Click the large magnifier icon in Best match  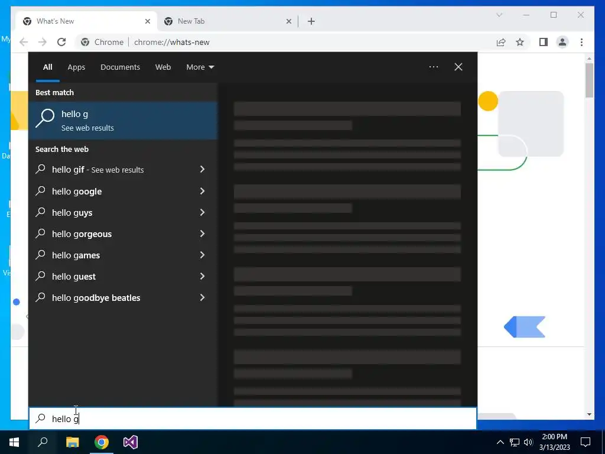click(x=45, y=118)
